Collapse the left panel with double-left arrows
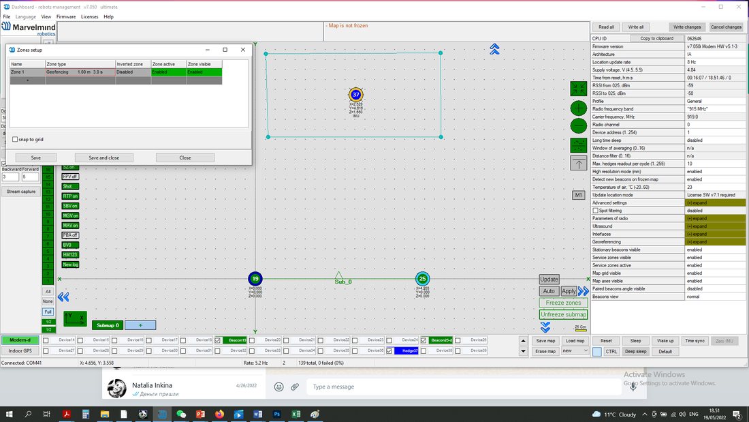The height and width of the screenshot is (422, 749). pyautogui.click(x=63, y=297)
